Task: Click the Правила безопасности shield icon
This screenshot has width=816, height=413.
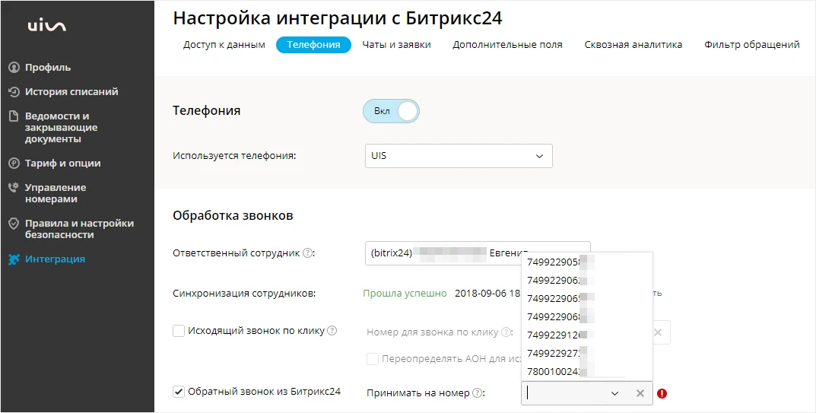Action: (x=14, y=224)
